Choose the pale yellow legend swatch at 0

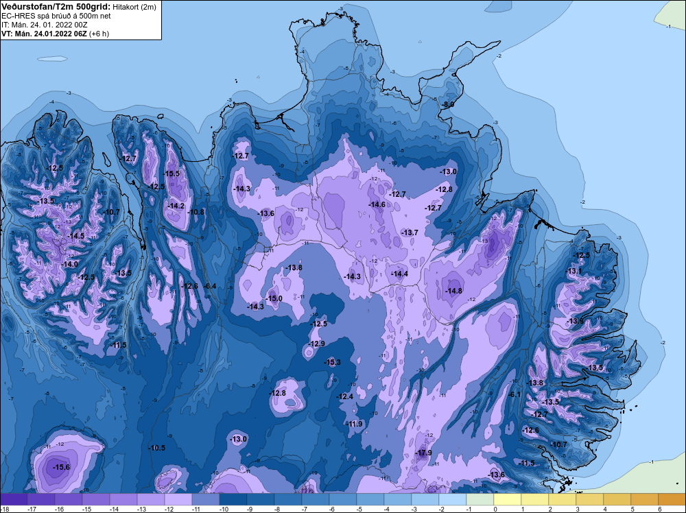tap(508, 499)
